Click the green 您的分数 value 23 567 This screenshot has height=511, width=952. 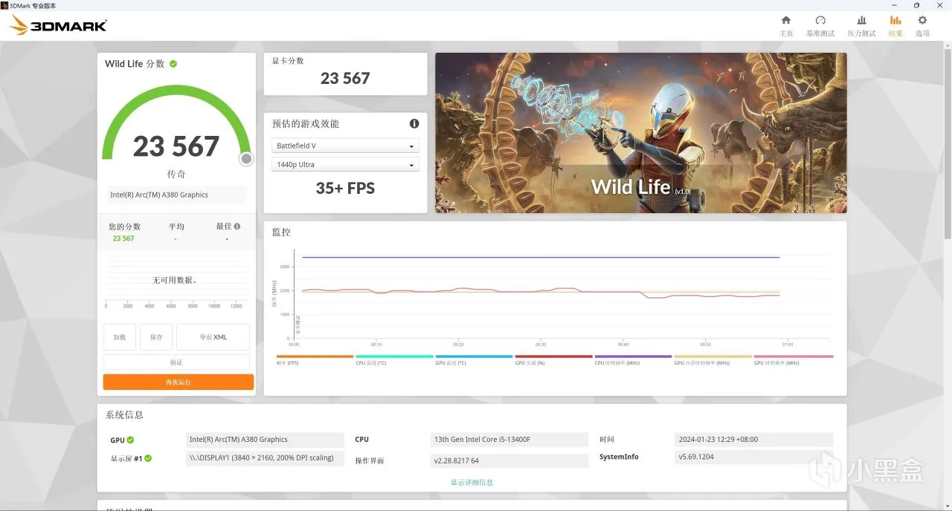[x=123, y=238]
